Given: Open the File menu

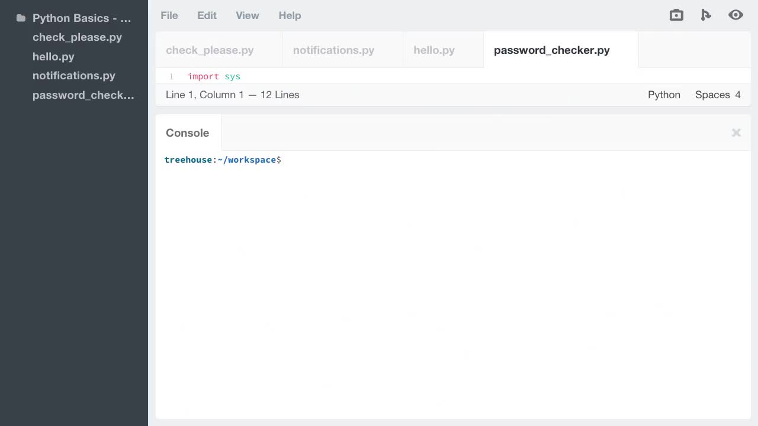Looking at the screenshot, I should (x=169, y=15).
